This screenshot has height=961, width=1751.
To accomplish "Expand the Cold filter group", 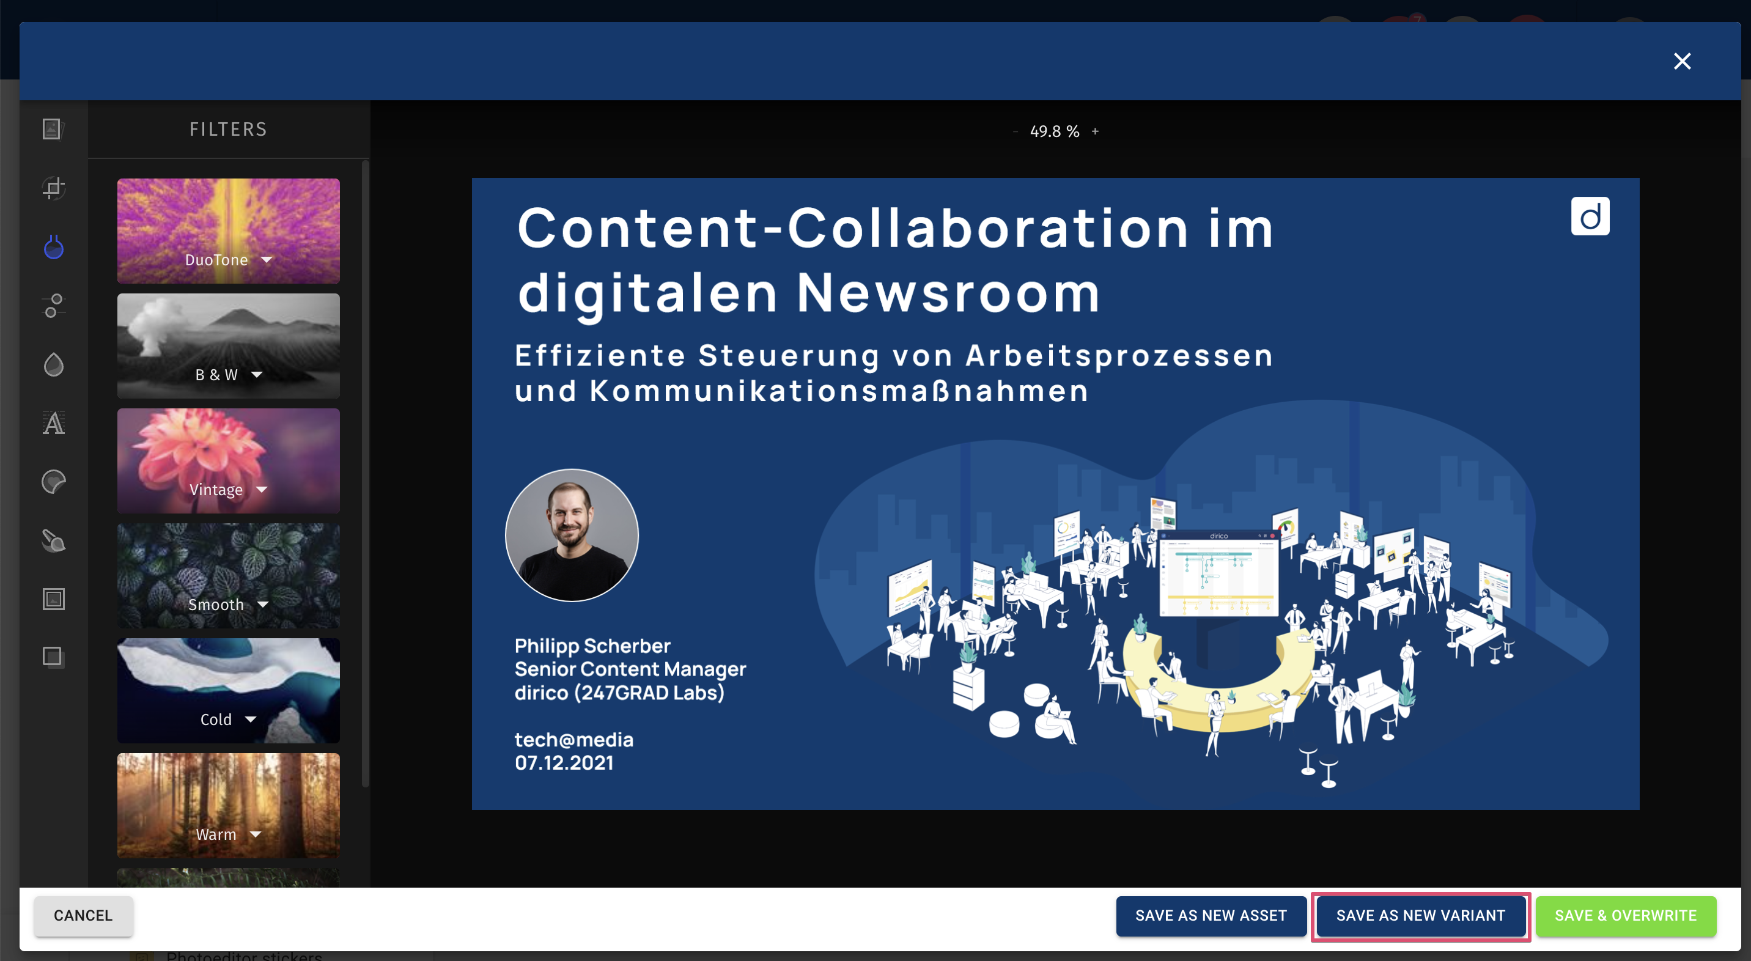I will [229, 691].
